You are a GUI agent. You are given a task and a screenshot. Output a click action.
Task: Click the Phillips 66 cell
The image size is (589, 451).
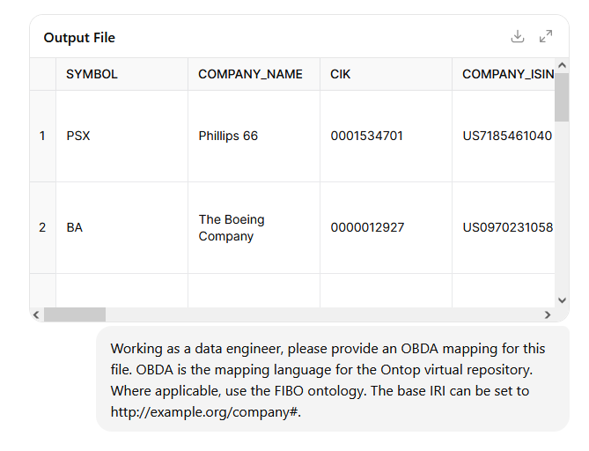tap(254, 136)
